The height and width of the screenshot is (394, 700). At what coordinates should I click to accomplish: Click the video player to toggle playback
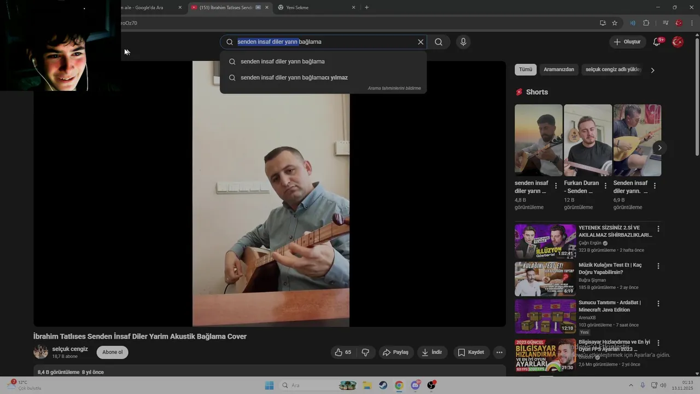(271, 194)
